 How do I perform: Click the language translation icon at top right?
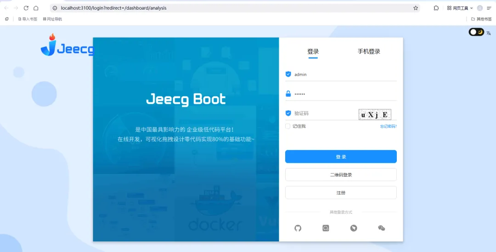point(489,33)
